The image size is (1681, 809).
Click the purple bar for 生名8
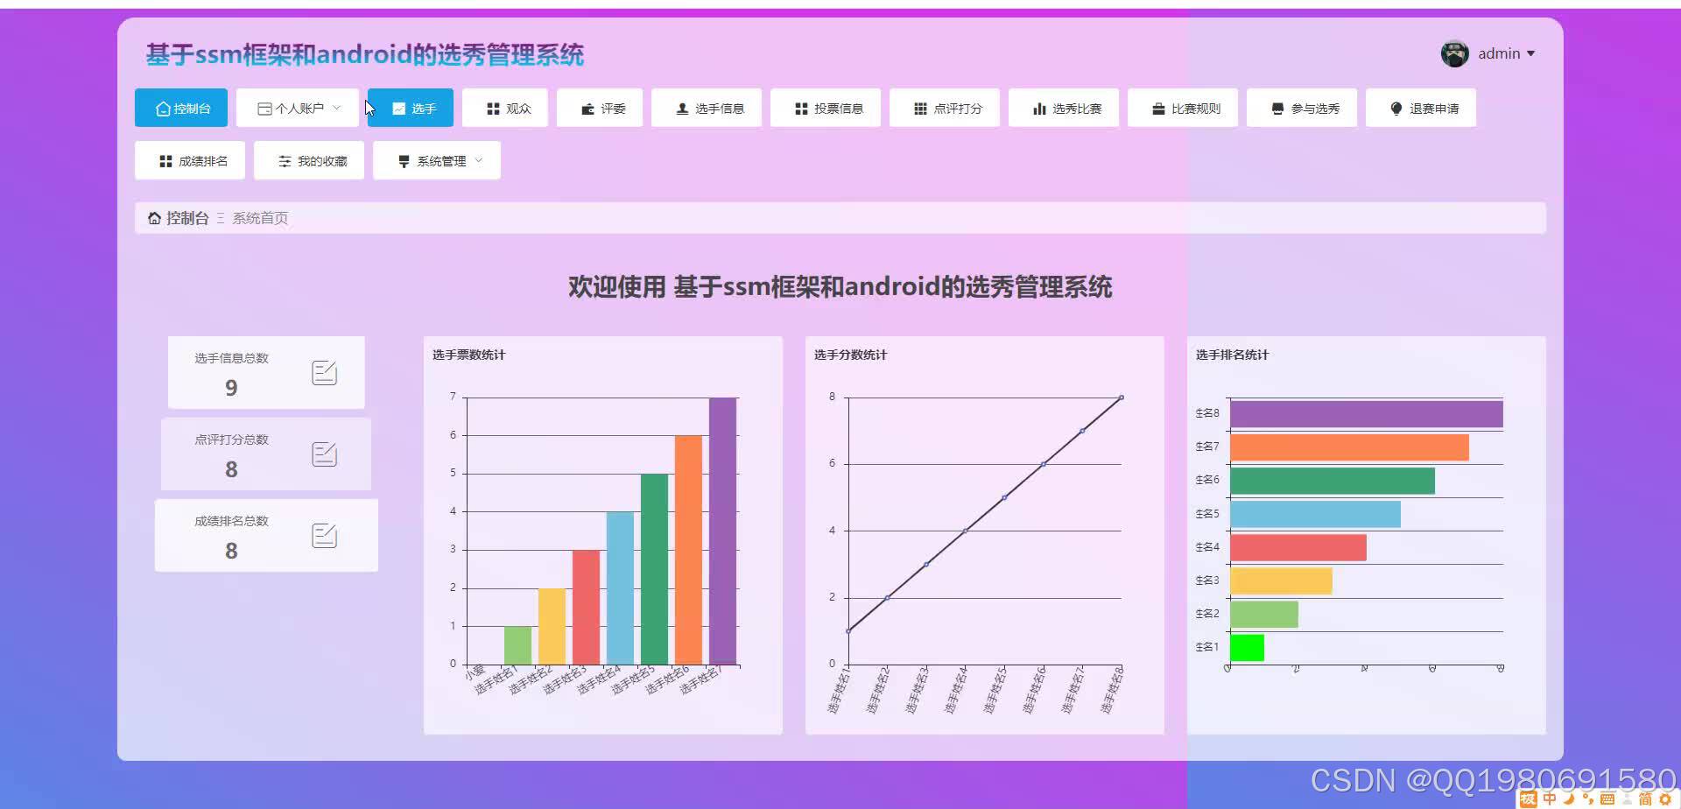1366,412
